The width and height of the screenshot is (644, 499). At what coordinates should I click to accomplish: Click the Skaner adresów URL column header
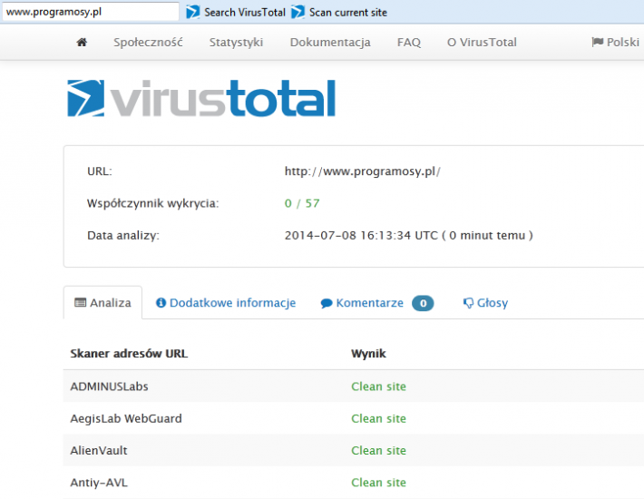(129, 353)
